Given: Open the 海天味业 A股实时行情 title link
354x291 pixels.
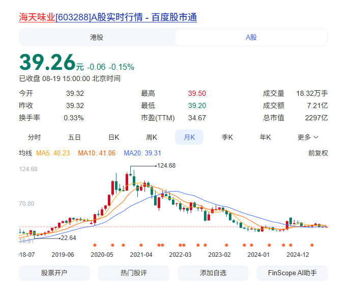Looking at the screenshot, I should 108,17.
